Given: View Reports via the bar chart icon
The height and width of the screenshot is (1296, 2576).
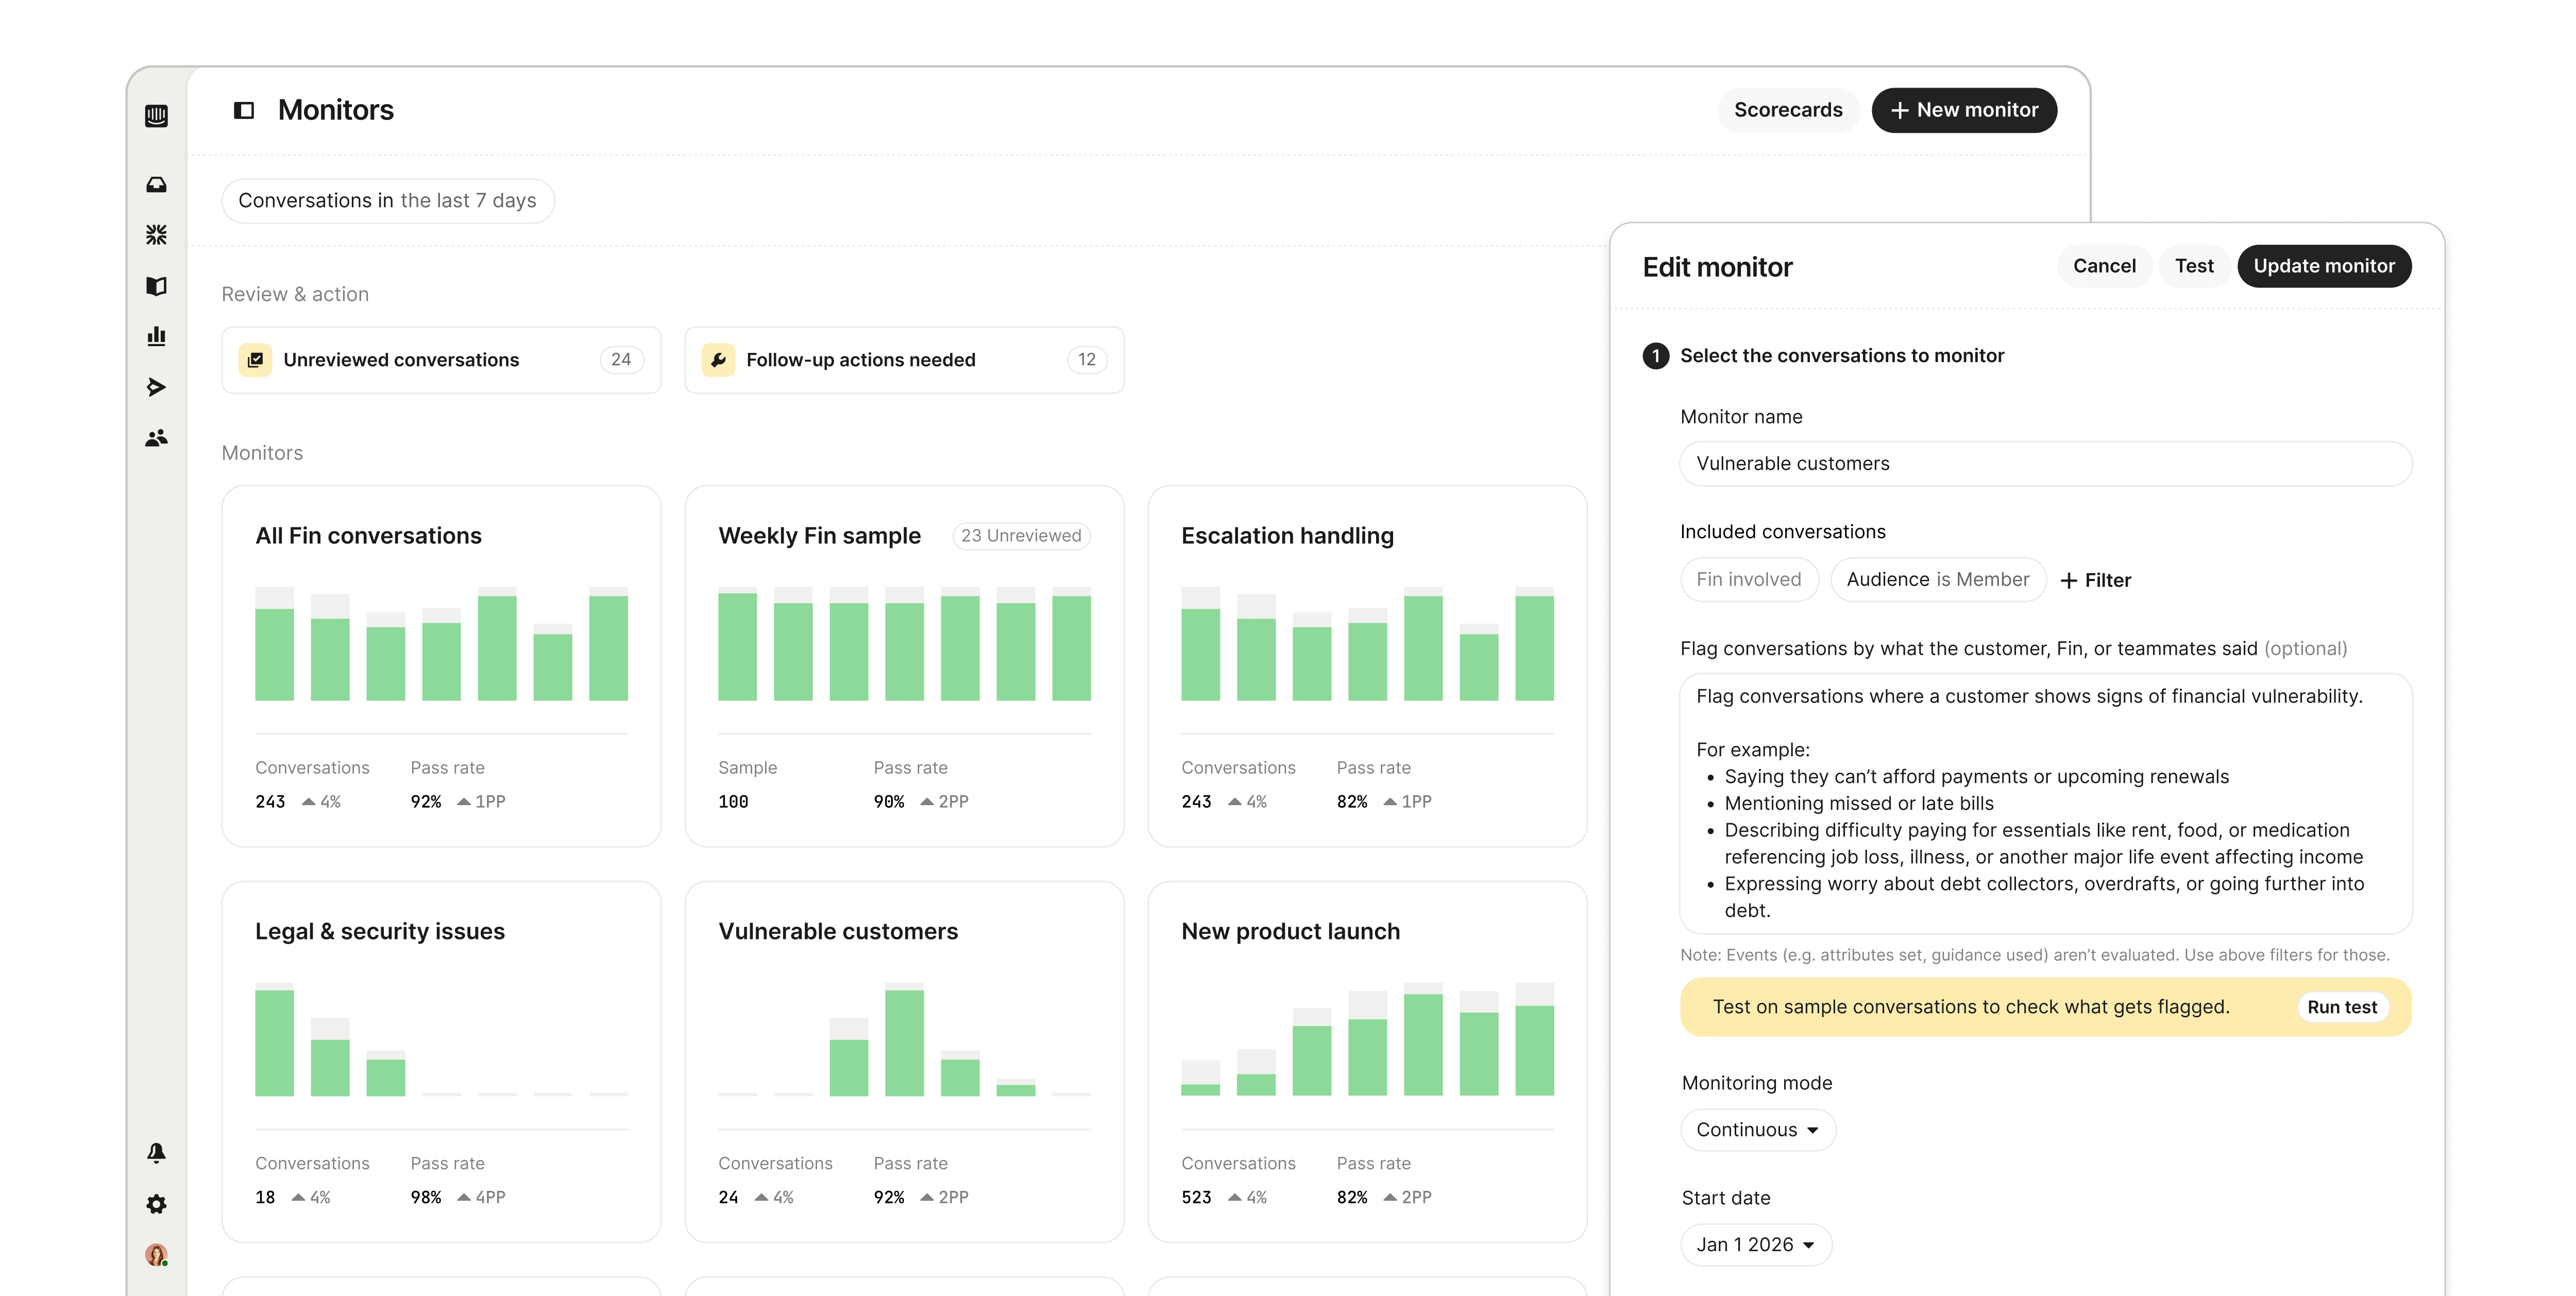Looking at the screenshot, I should coord(156,337).
